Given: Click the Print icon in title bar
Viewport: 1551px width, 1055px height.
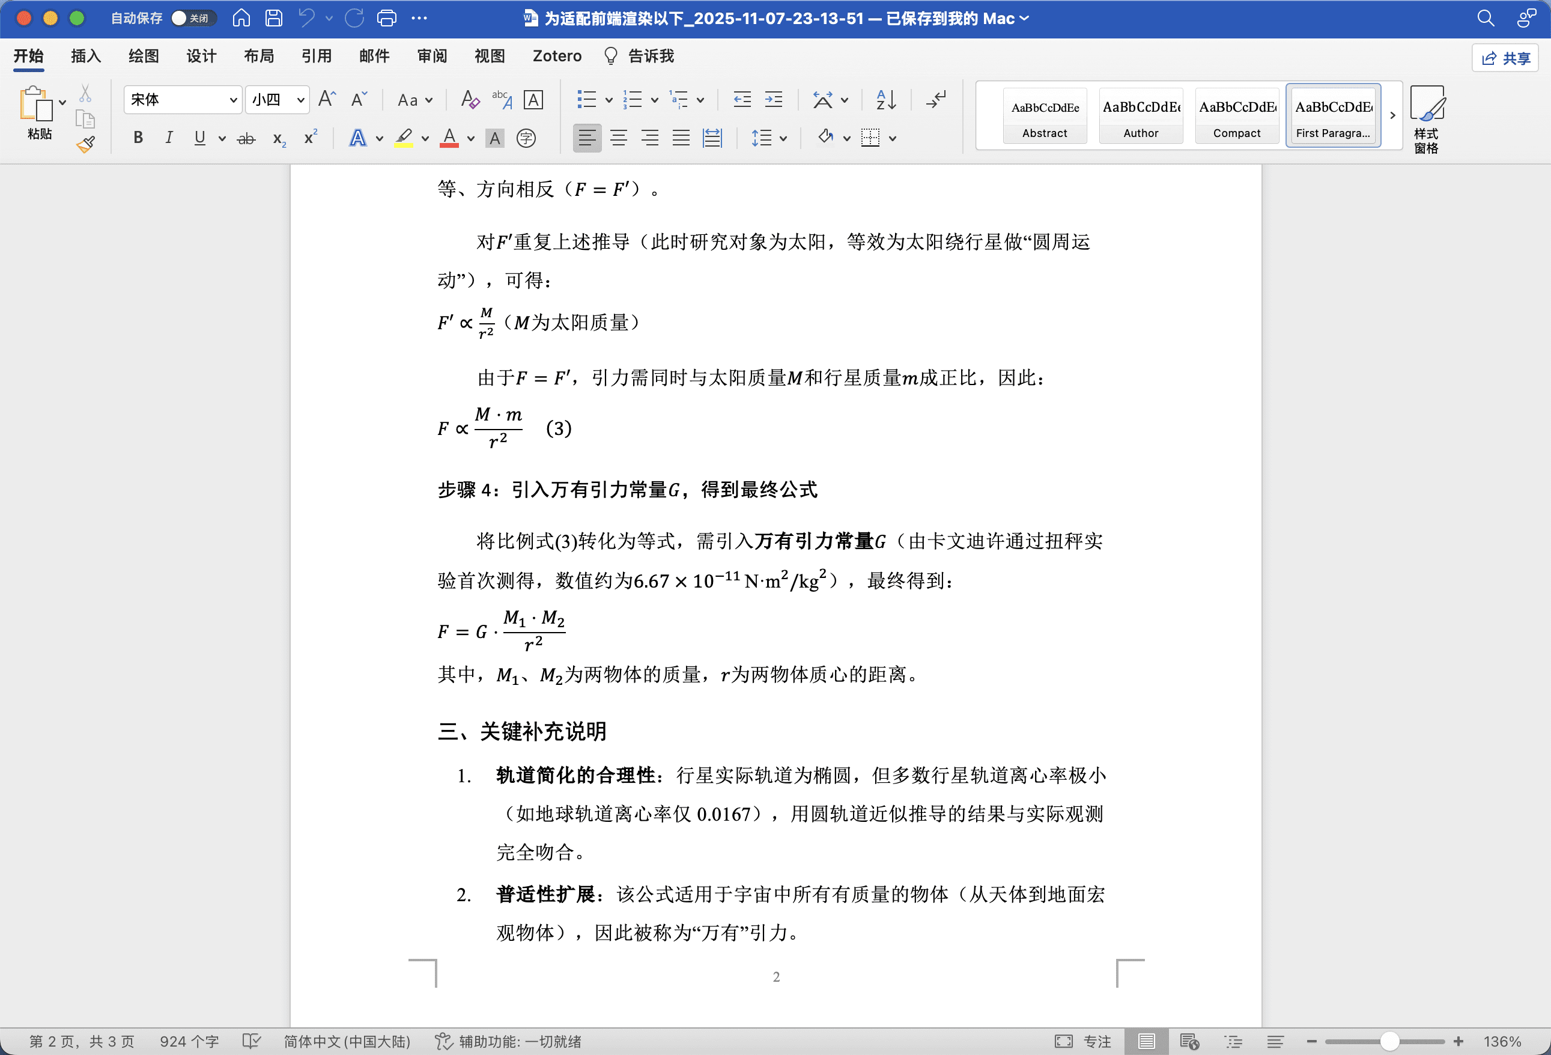Looking at the screenshot, I should (386, 18).
